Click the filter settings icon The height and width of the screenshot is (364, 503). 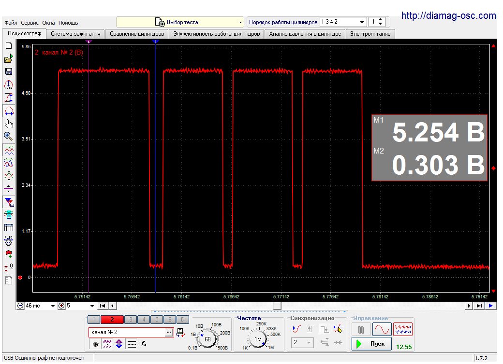[9, 202]
